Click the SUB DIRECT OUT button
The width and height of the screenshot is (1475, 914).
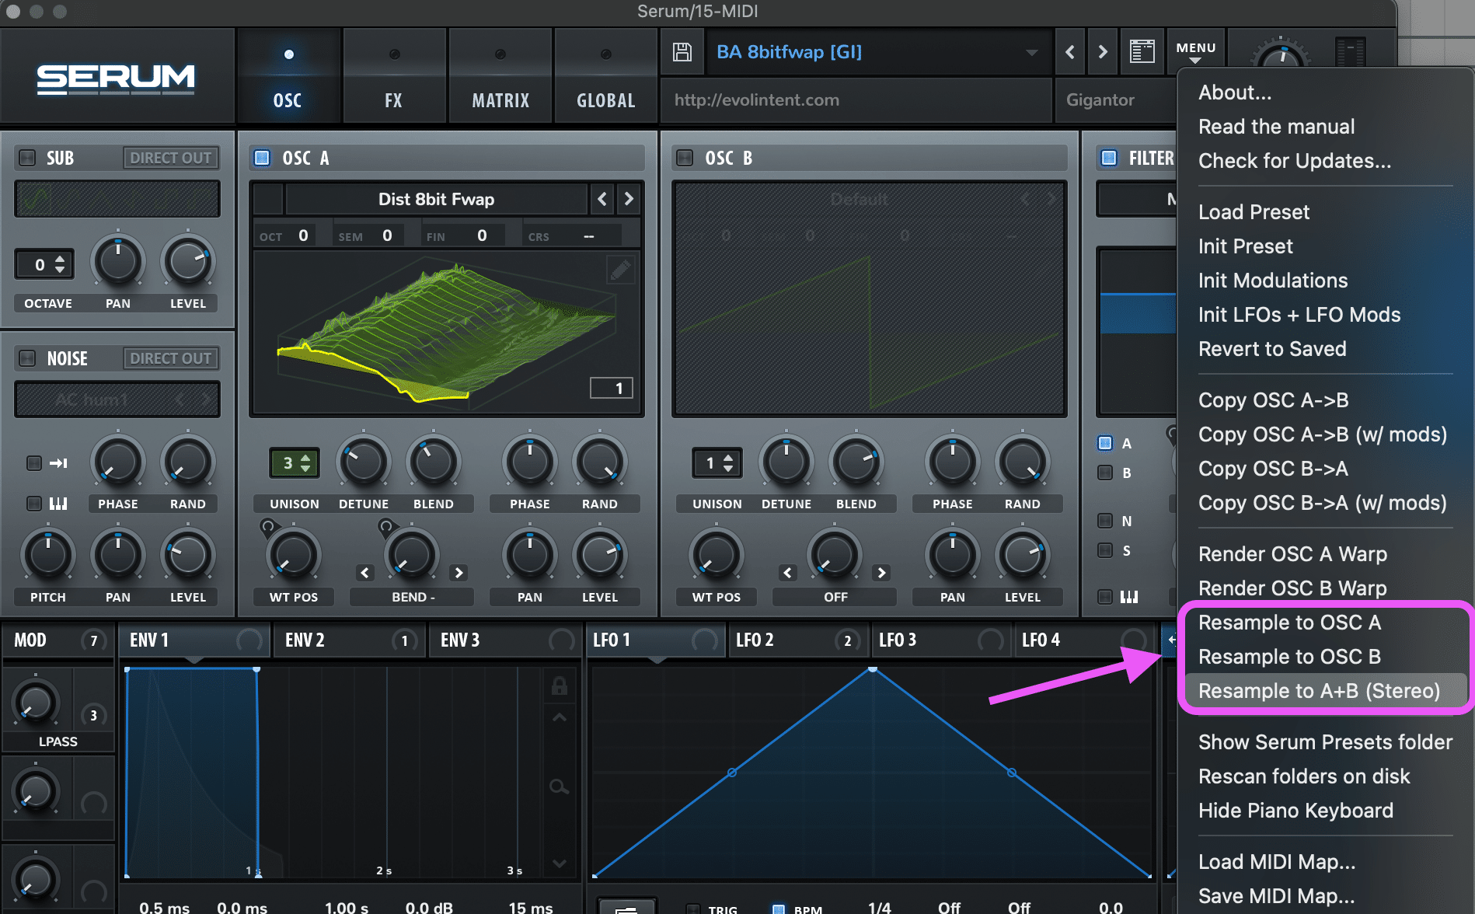[171, 158]
